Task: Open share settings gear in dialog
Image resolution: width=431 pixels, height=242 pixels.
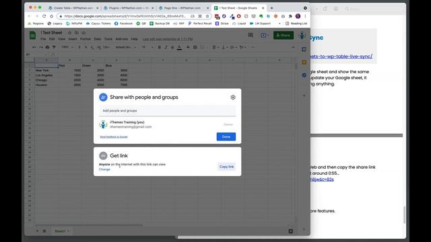Action: click(x=233, y=97)
